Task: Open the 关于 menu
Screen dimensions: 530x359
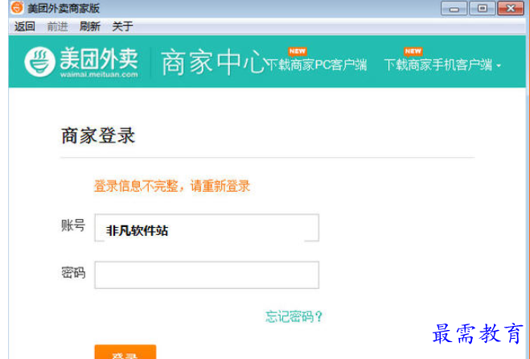Action: 122,27
